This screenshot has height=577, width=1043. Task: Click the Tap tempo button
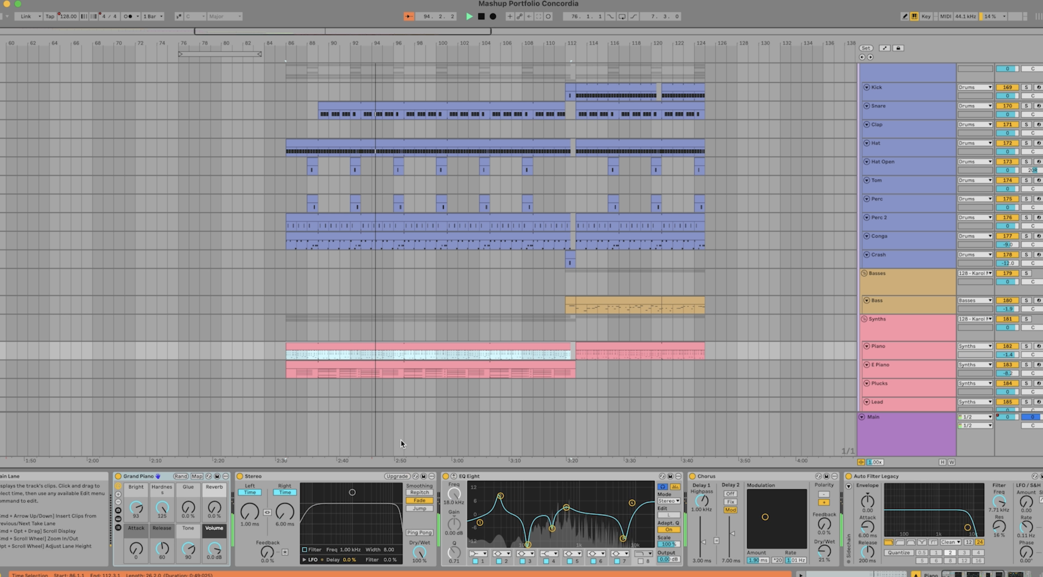50,16
